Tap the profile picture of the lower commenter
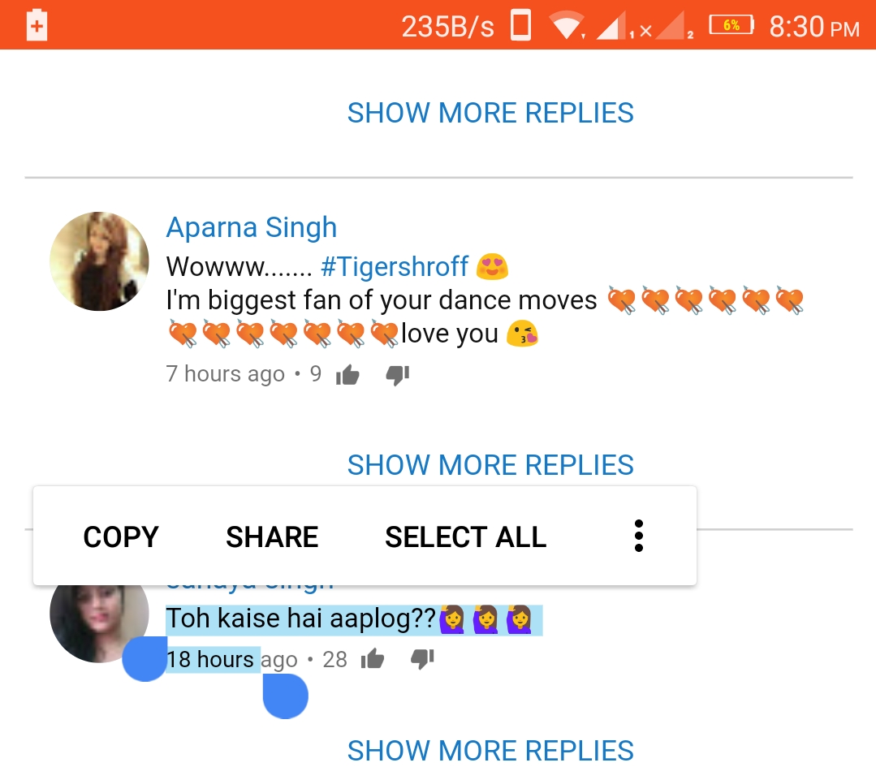The height and width of the screenshot is (780, 876). tap(99, 621)
